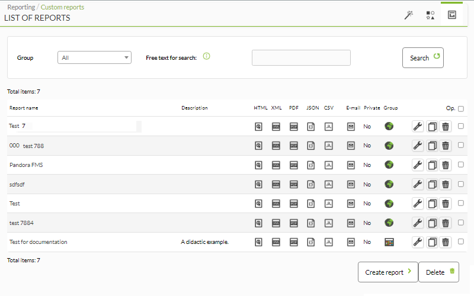Send Test 7 report by e-mail
474x296 pixels.
pos(351,127)
